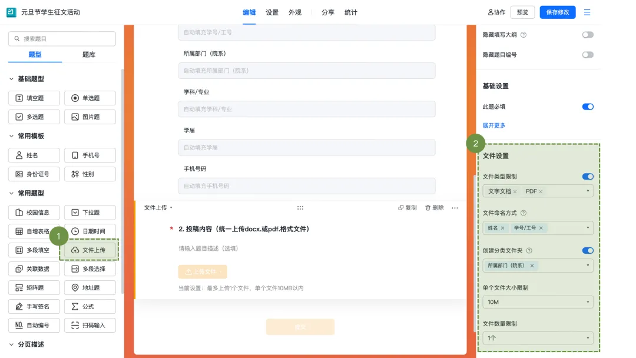Screen dimensions: 636x358
Task: Insert the 姓名 template field
Action: pos(34,155)
